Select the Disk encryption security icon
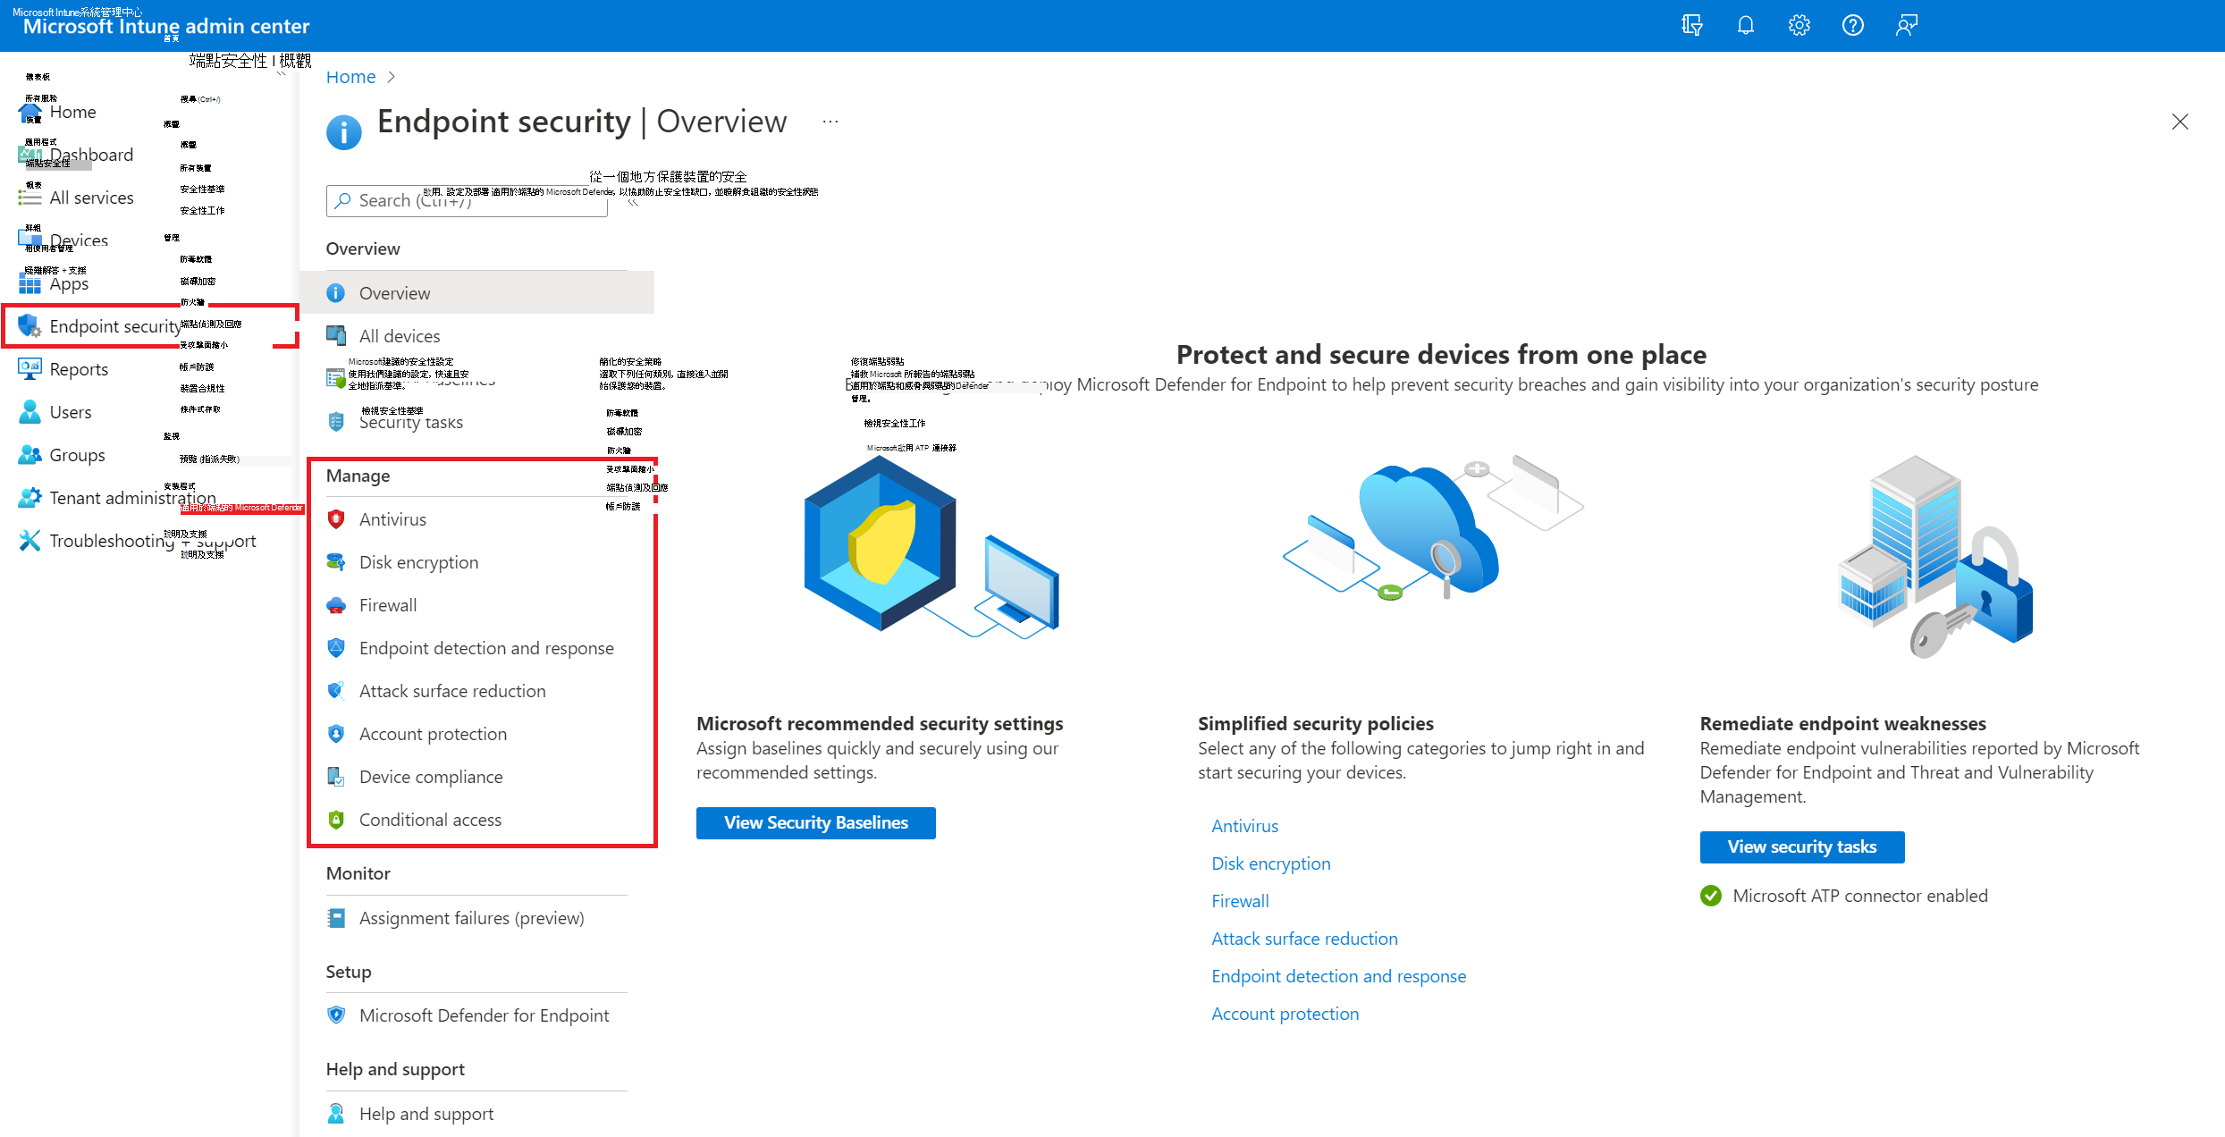Viewport: 2225px width, 1137px height. pos(336,561)
